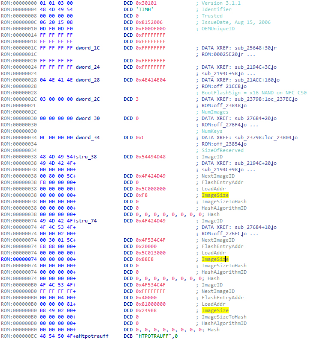Screen dimensions: 310x339
Task: Select the 0x81000000 LoadAddr value
Action: point(151,304)
